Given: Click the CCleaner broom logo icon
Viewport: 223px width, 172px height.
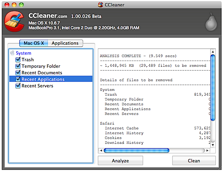Looking at the screenshot, I should (x=14, y=22).
